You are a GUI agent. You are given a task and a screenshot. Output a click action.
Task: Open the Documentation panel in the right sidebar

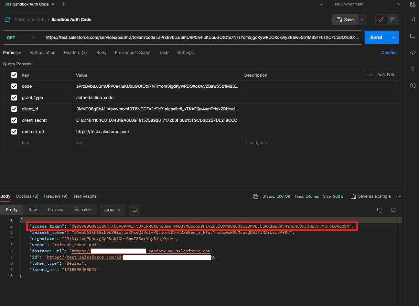(412, 20)
